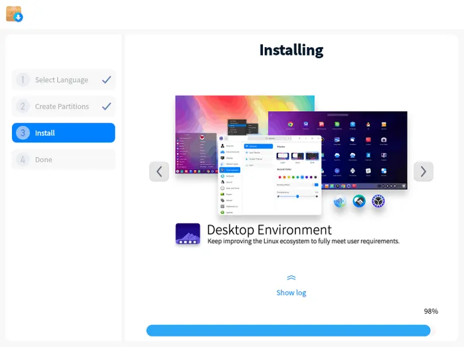Click the 98% progress label
Image resolution: width=464 pixels, height=347 pixels.
(x=431, y=311)
